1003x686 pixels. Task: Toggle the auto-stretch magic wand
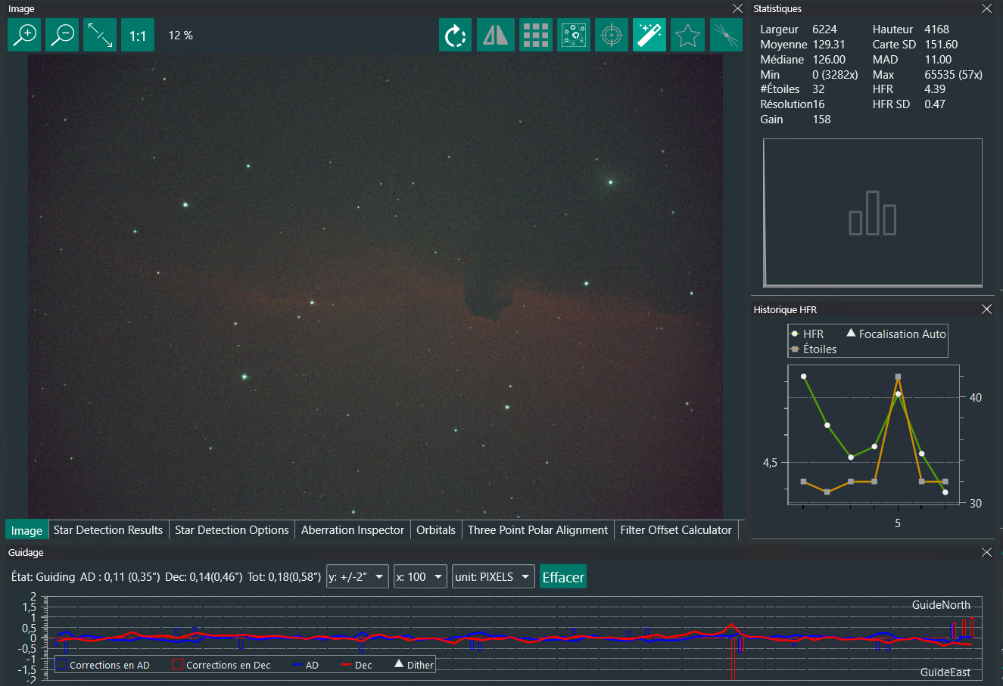pyautogui.click(x=649, y=36)
